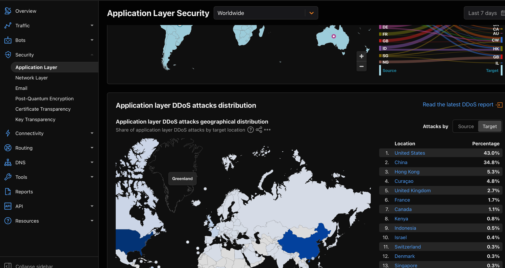Viewport: 505px width, 268px height.
Task: Zoom in the map with plus button
Action: (x=362, y=56)
